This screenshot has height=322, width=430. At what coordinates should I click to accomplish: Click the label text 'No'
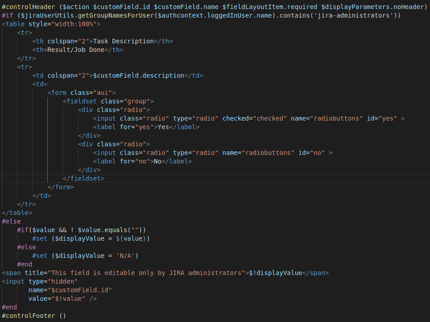(x=157, y=161)
